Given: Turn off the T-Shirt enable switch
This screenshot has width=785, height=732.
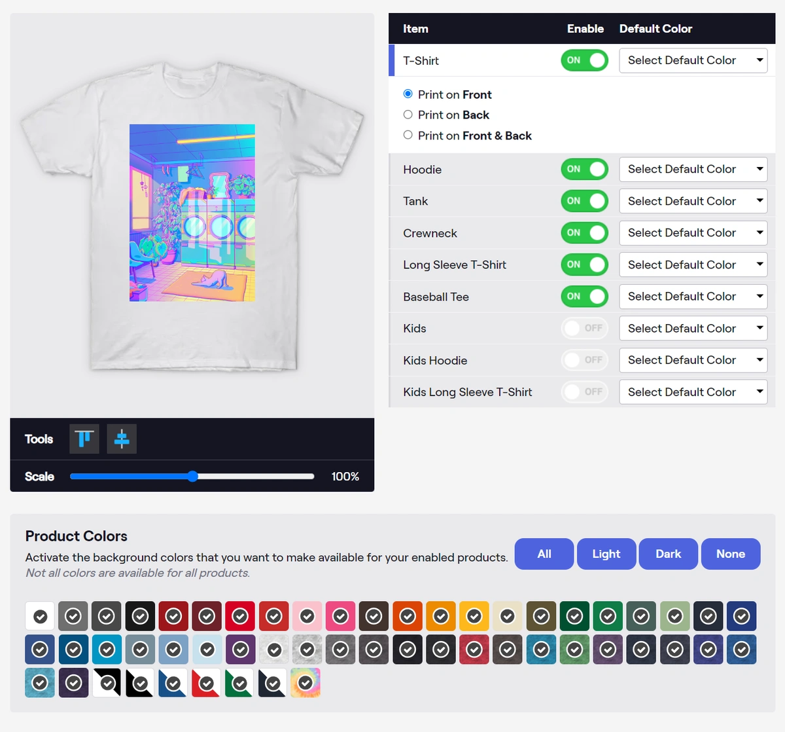Looking at the screenshot, I should [x=584, y=60].
